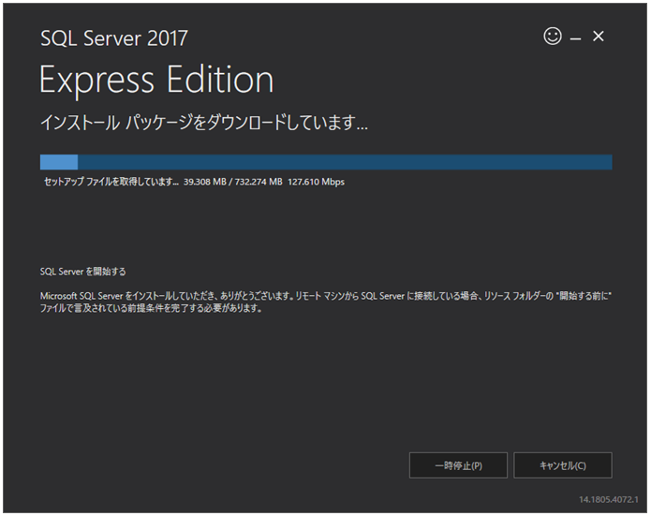The image size is (651, 516).
Task: Click the 732.274 MB total size text
Action: 259,182
